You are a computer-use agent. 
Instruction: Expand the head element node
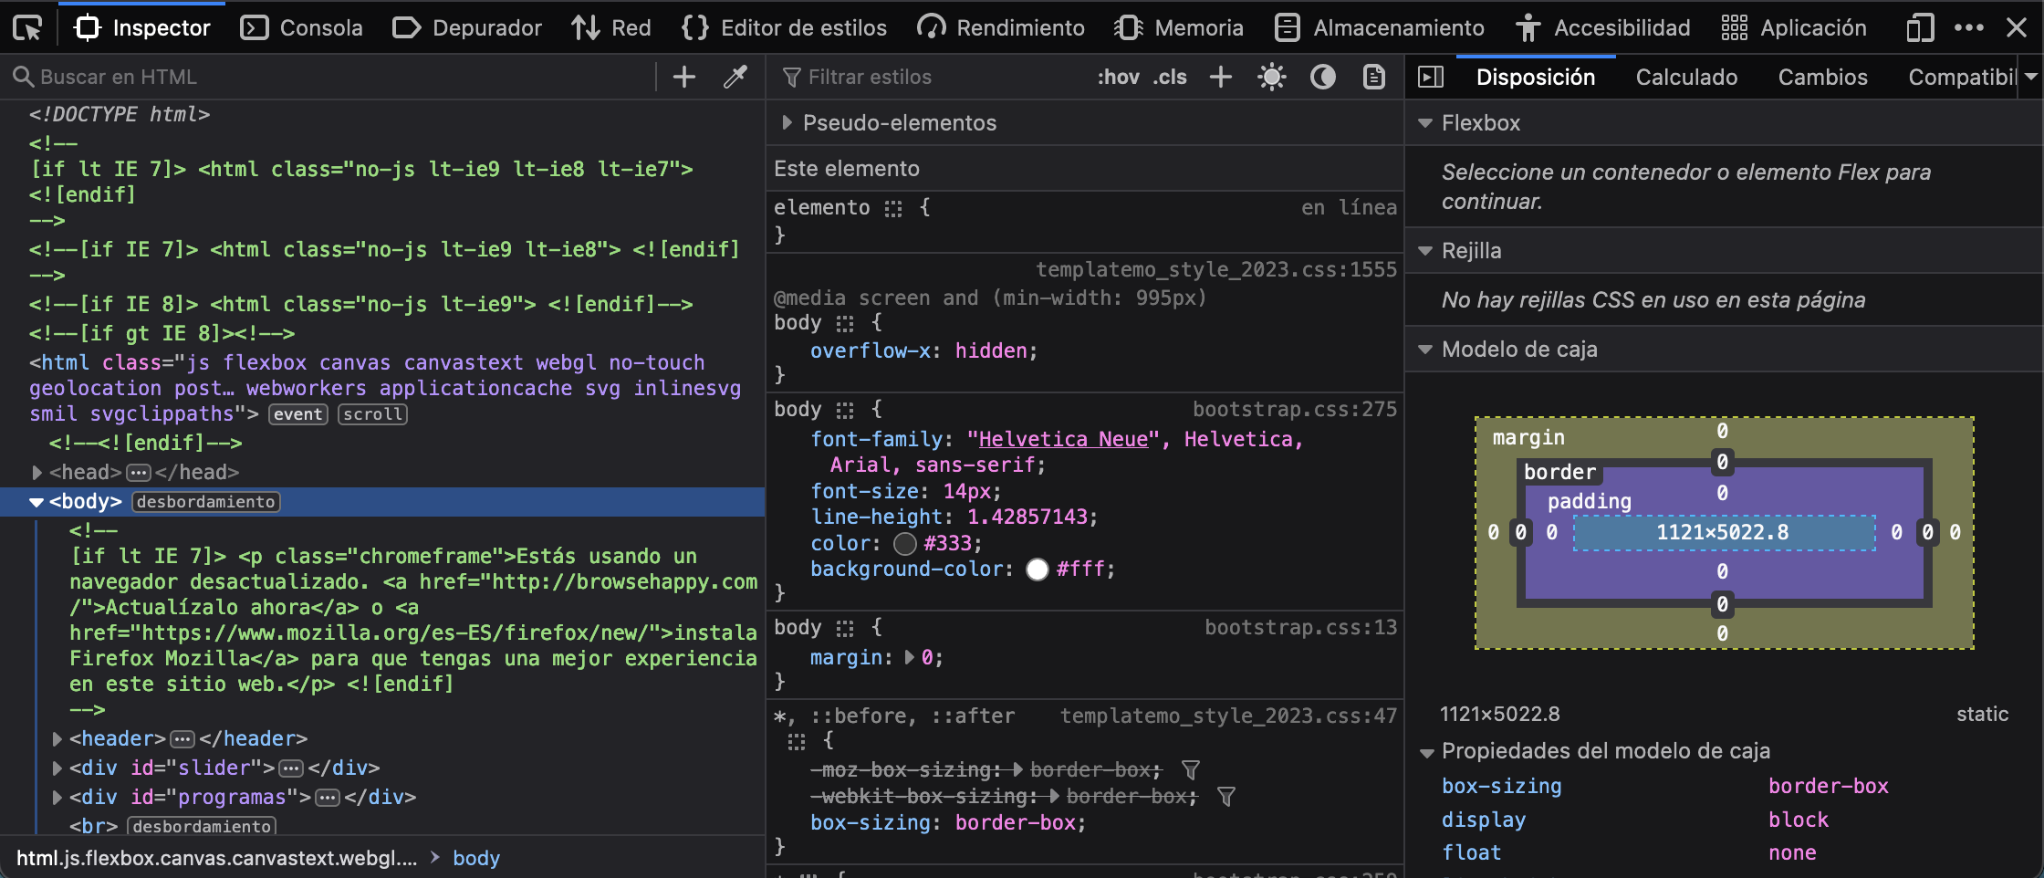pyautogui.click(x=37, y=473)
